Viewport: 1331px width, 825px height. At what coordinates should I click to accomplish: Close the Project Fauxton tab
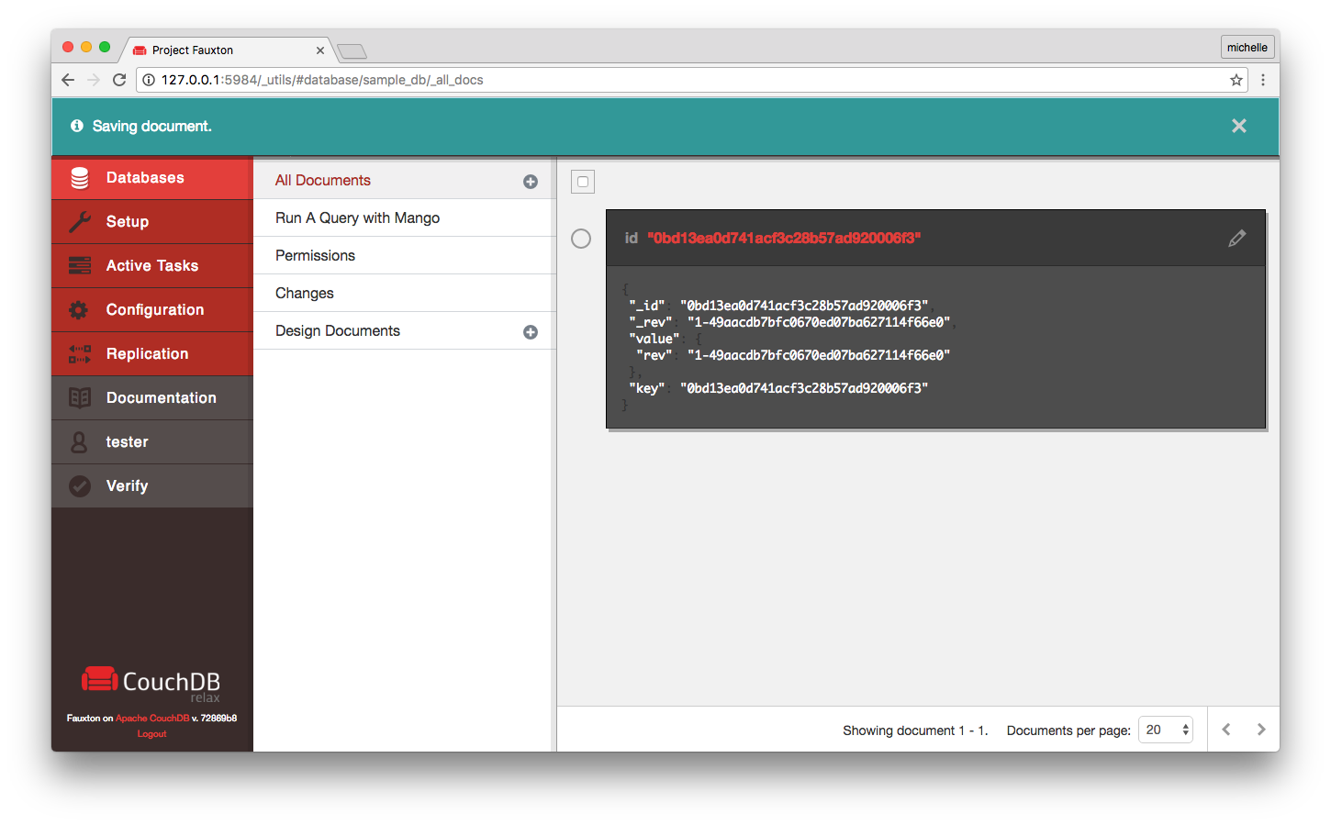click(320, 50)
